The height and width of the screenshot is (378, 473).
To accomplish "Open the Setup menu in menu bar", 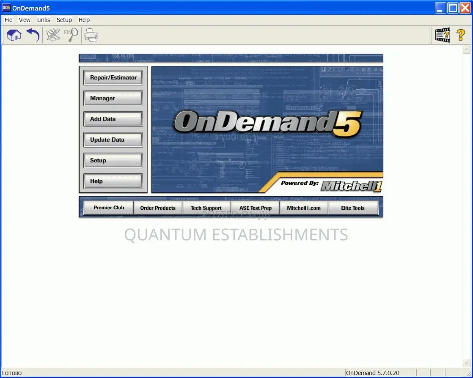I will tap(64, 20).
